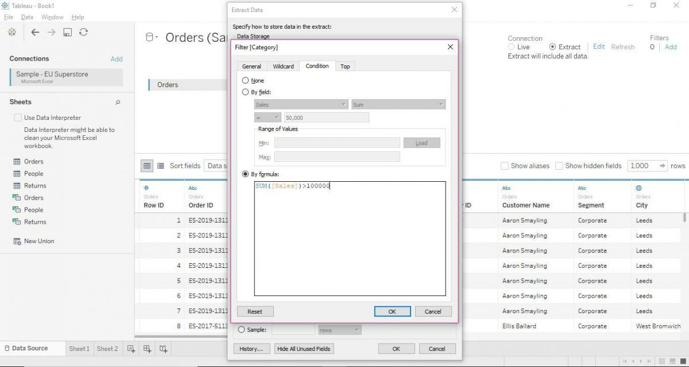Switch to the Wildcard tab
Image resolution: width=689 pixels, height=367 pixels.
click(x=283, y=66)
